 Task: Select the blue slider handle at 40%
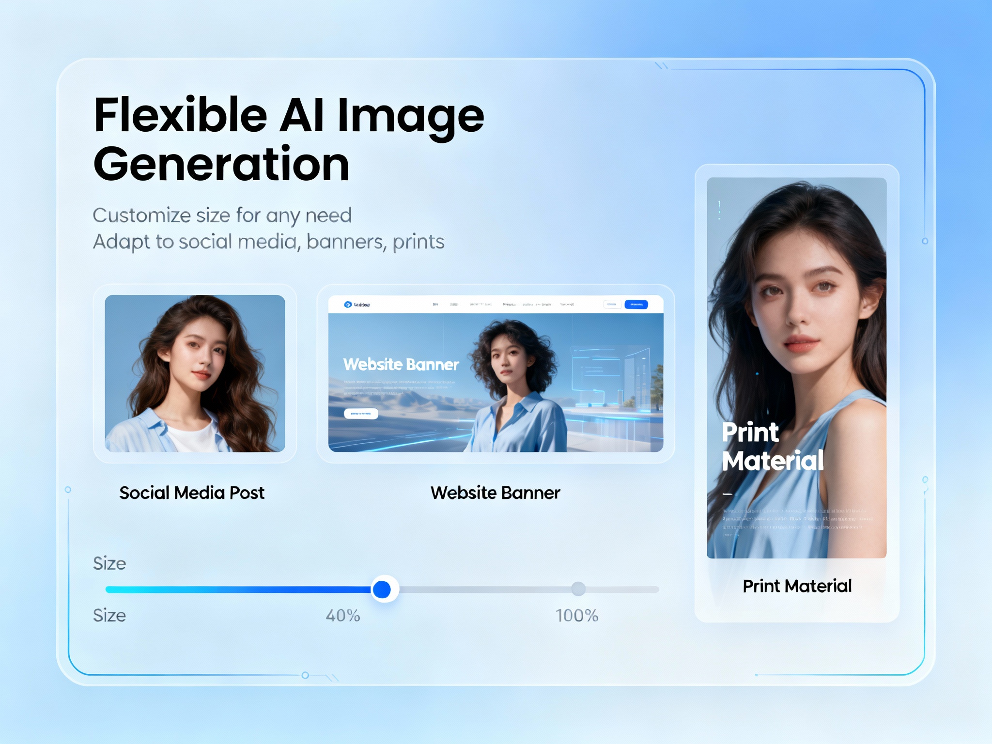[383, 589]
